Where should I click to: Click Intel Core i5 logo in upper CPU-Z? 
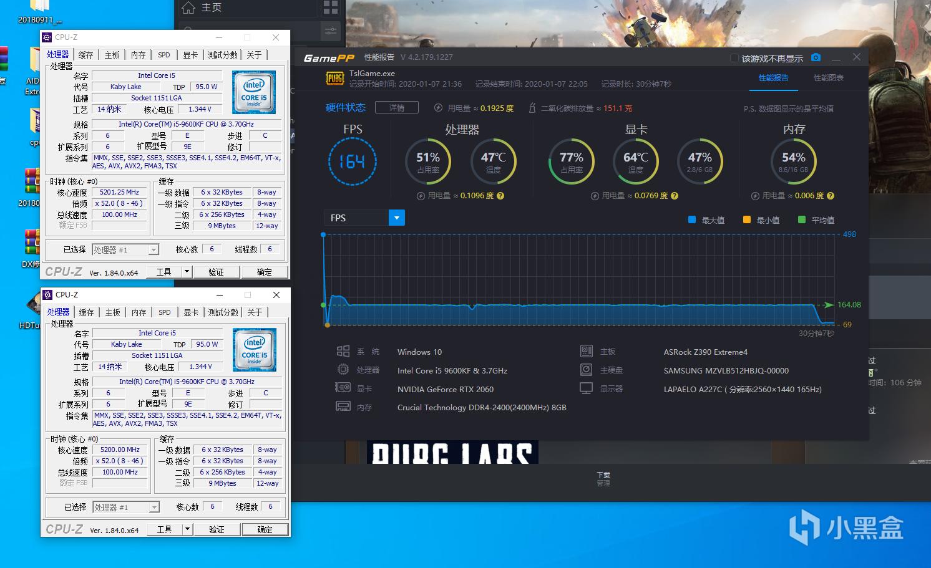tap(254, 92)
